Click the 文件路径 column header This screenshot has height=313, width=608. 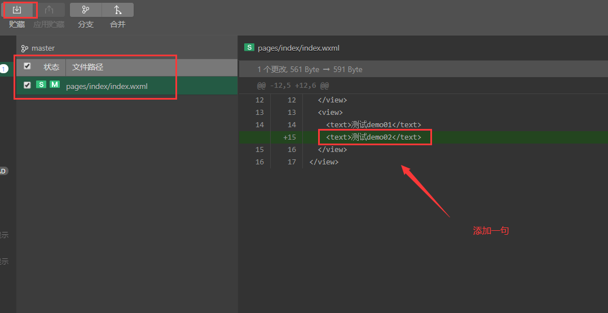click(x=87, y=68)
